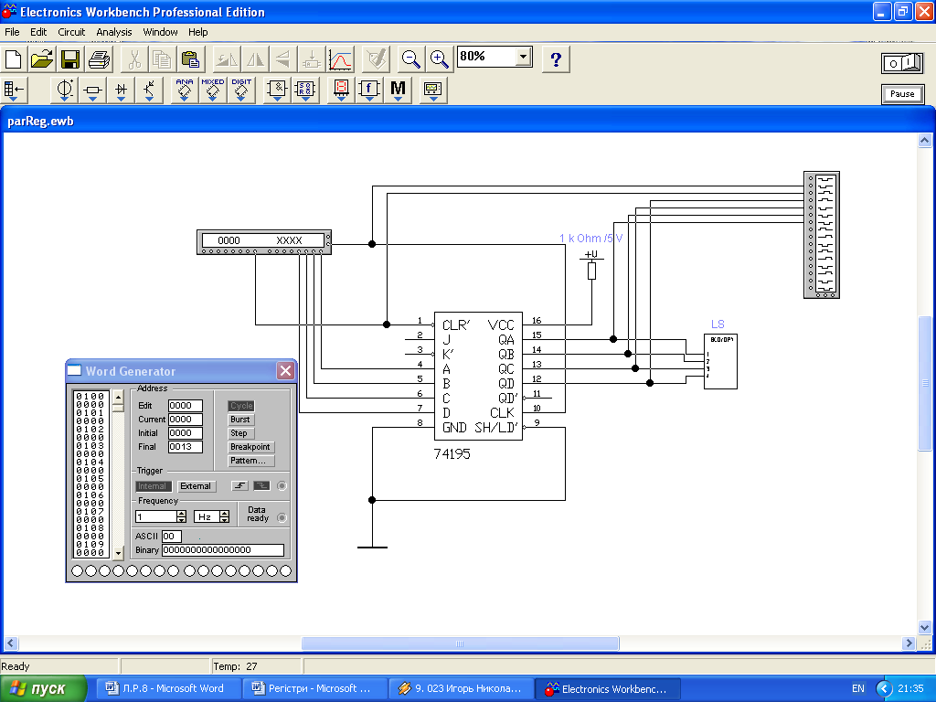This screenshot has height=702, width=936.
Task: Open the Circuit menu
Action: (71, 32)
